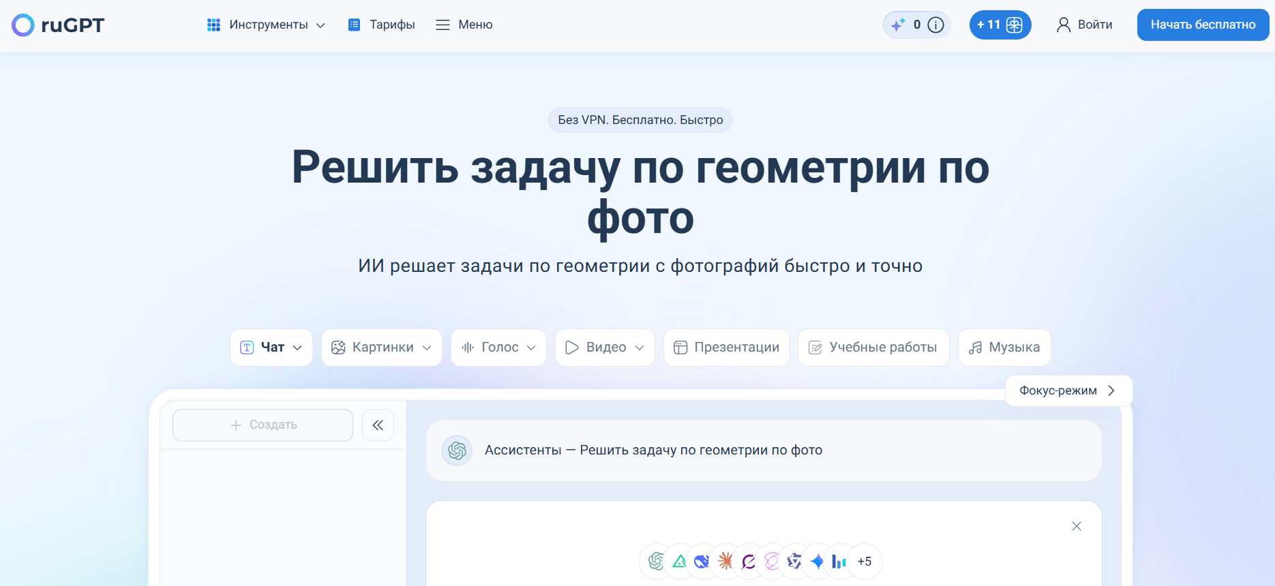Open the Тарифы page
Image resolution: width=1275 pixels, height=586 pixels.
point(382,25)
